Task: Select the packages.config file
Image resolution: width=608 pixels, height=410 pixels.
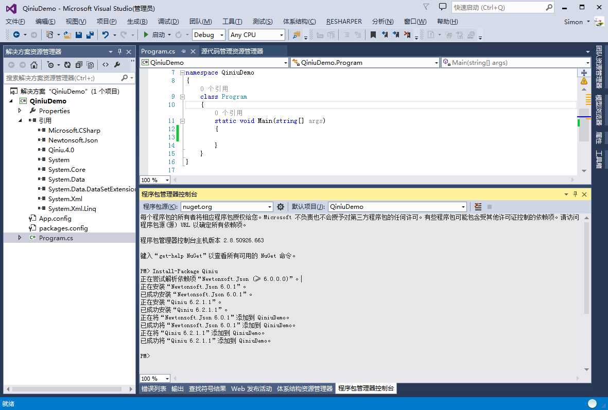Action: (x=63, y=228)
